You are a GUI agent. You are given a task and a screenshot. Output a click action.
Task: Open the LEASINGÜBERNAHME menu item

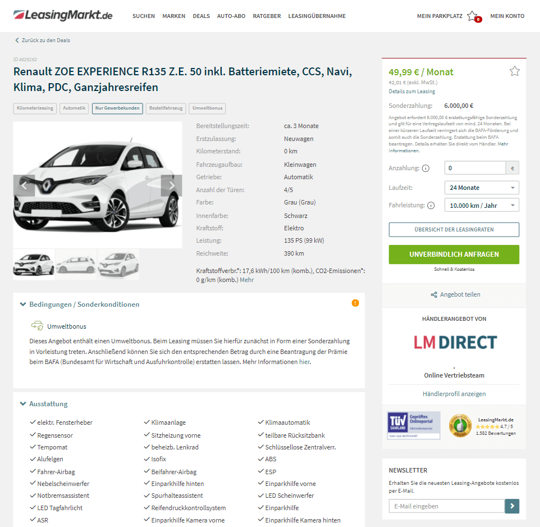(317, 16)
